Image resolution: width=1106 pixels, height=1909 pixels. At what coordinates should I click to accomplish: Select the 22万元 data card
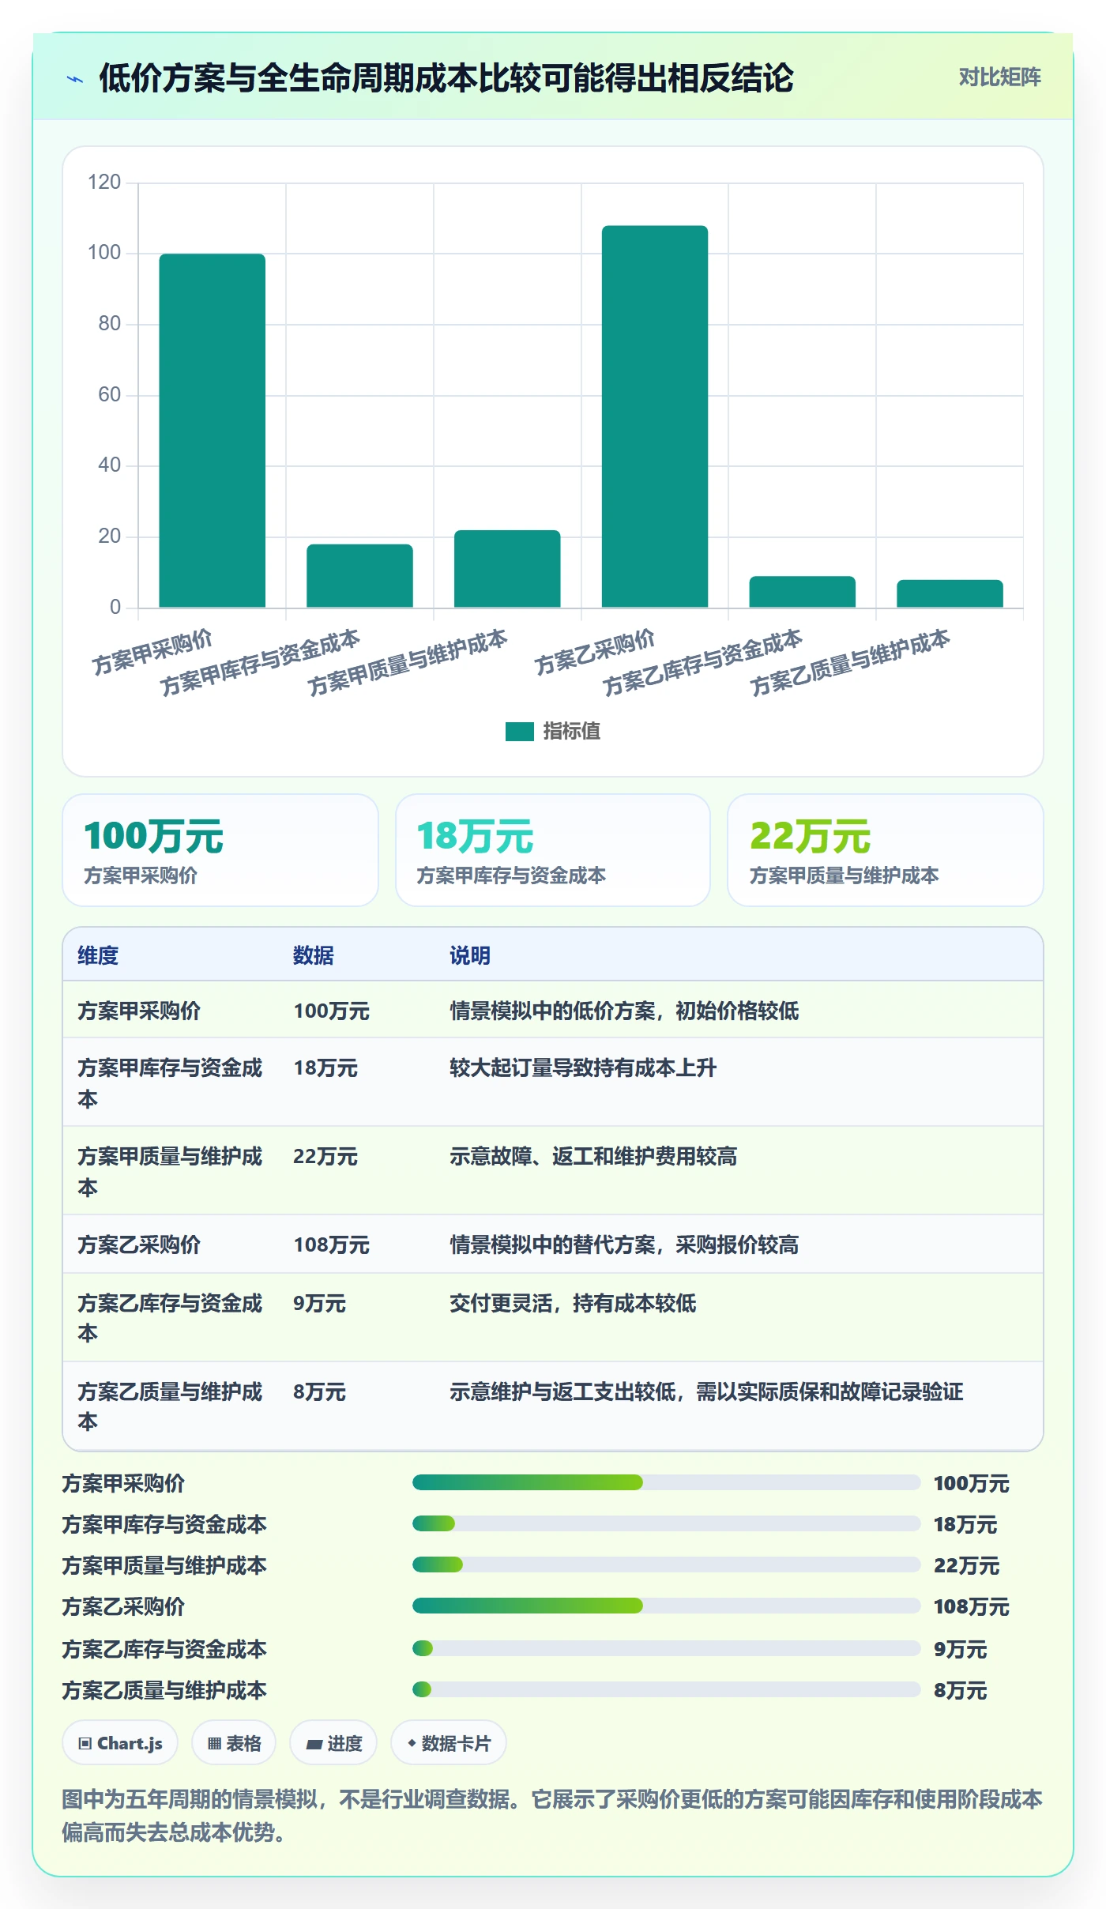886,850
